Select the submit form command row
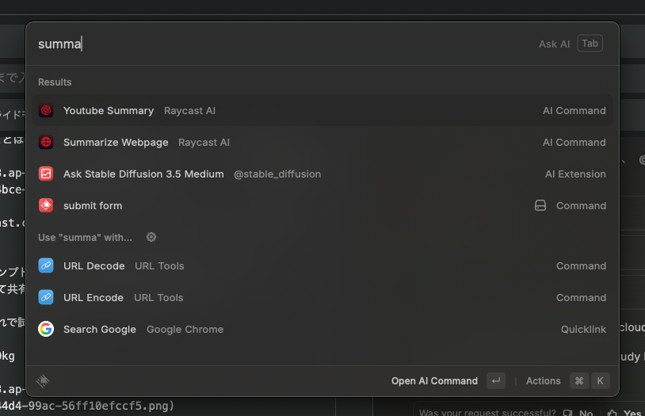Image resolution: width=645 pixels, height=416 pixels. tap(322, 205)
